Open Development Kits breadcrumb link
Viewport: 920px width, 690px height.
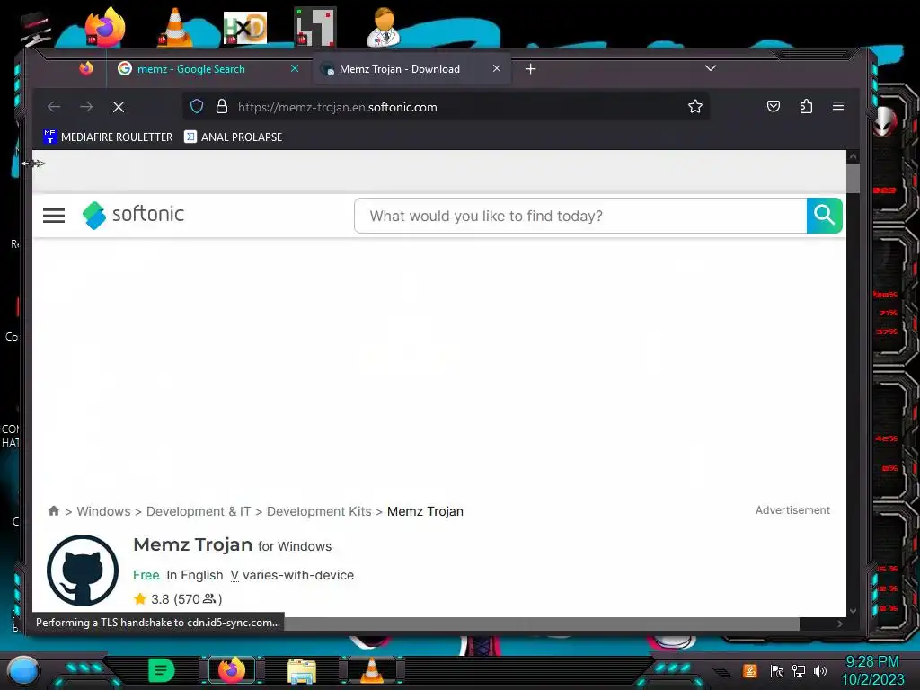(x=319, y=511)
